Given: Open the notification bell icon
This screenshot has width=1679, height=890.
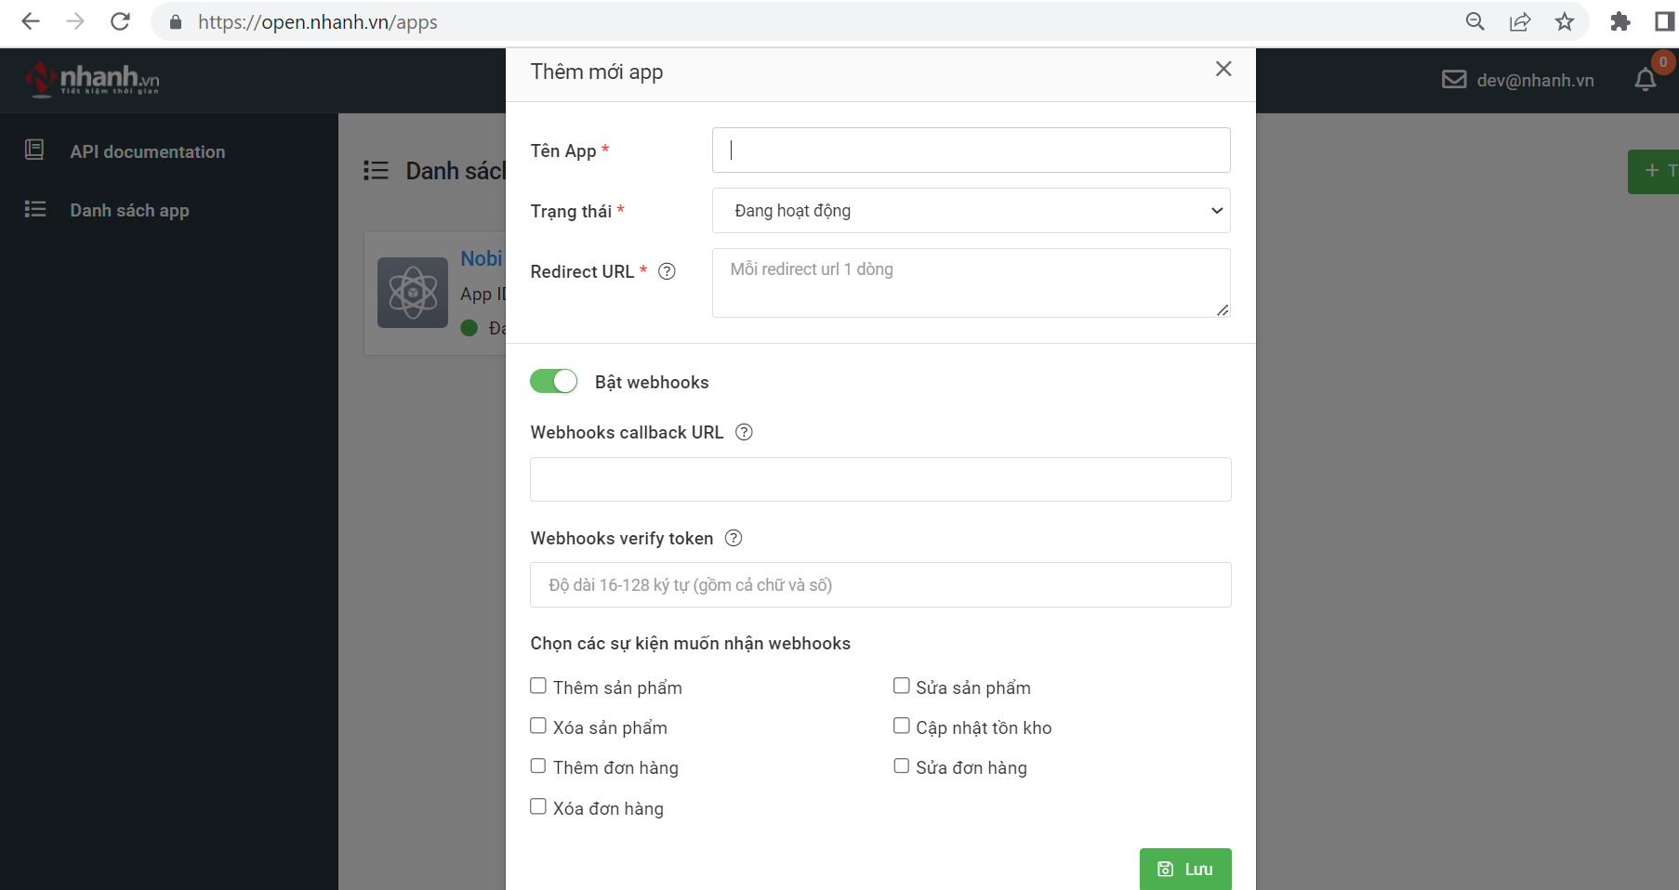Looking at the screenshot, I should click(1645, 81).
